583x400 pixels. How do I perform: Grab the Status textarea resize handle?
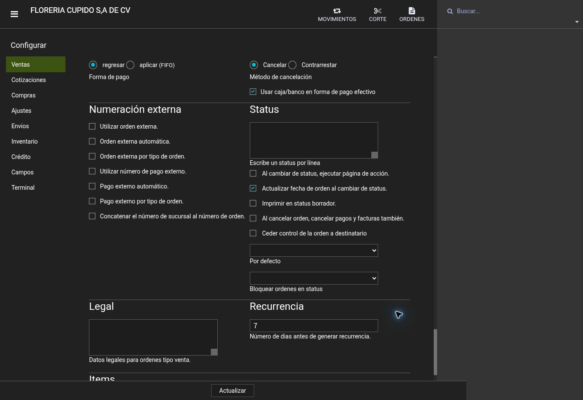[374, 155]
